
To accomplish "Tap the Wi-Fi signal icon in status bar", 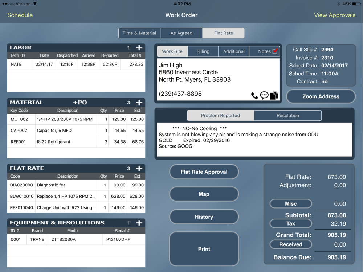I will point(35,4).
